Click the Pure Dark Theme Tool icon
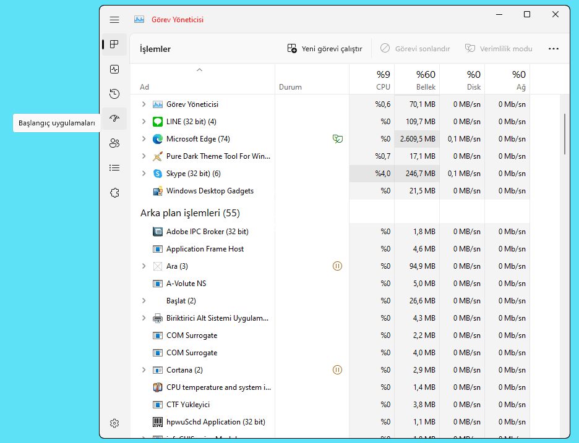579x443 pixels. click(158, 156)
